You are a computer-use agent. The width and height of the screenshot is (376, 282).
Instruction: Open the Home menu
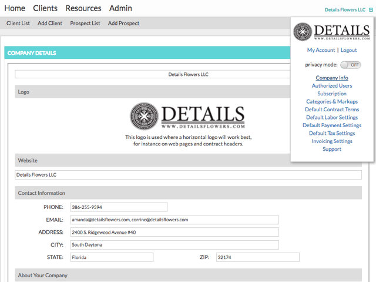coord(15,8)
